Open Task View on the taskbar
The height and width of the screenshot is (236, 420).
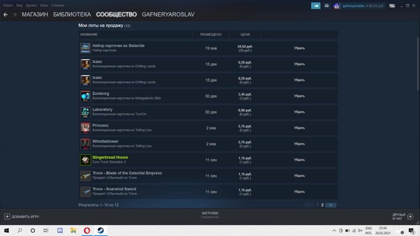(x=46, y=230)
